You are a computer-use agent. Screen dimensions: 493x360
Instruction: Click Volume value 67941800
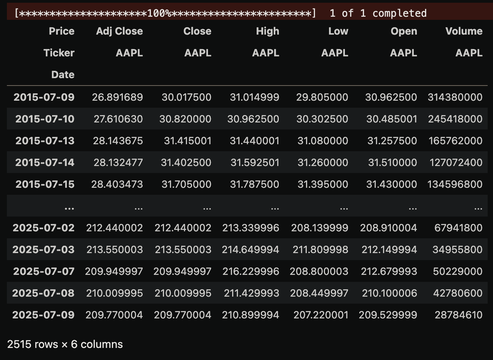[x=458, y=228]
